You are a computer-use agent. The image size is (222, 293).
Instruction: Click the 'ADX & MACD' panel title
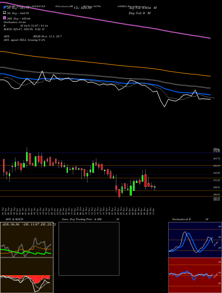(14, 219)
